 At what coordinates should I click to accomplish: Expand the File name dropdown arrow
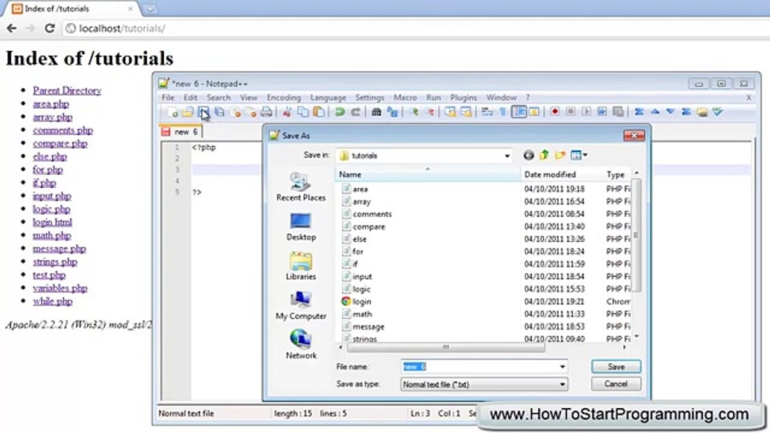click(562, 367)
